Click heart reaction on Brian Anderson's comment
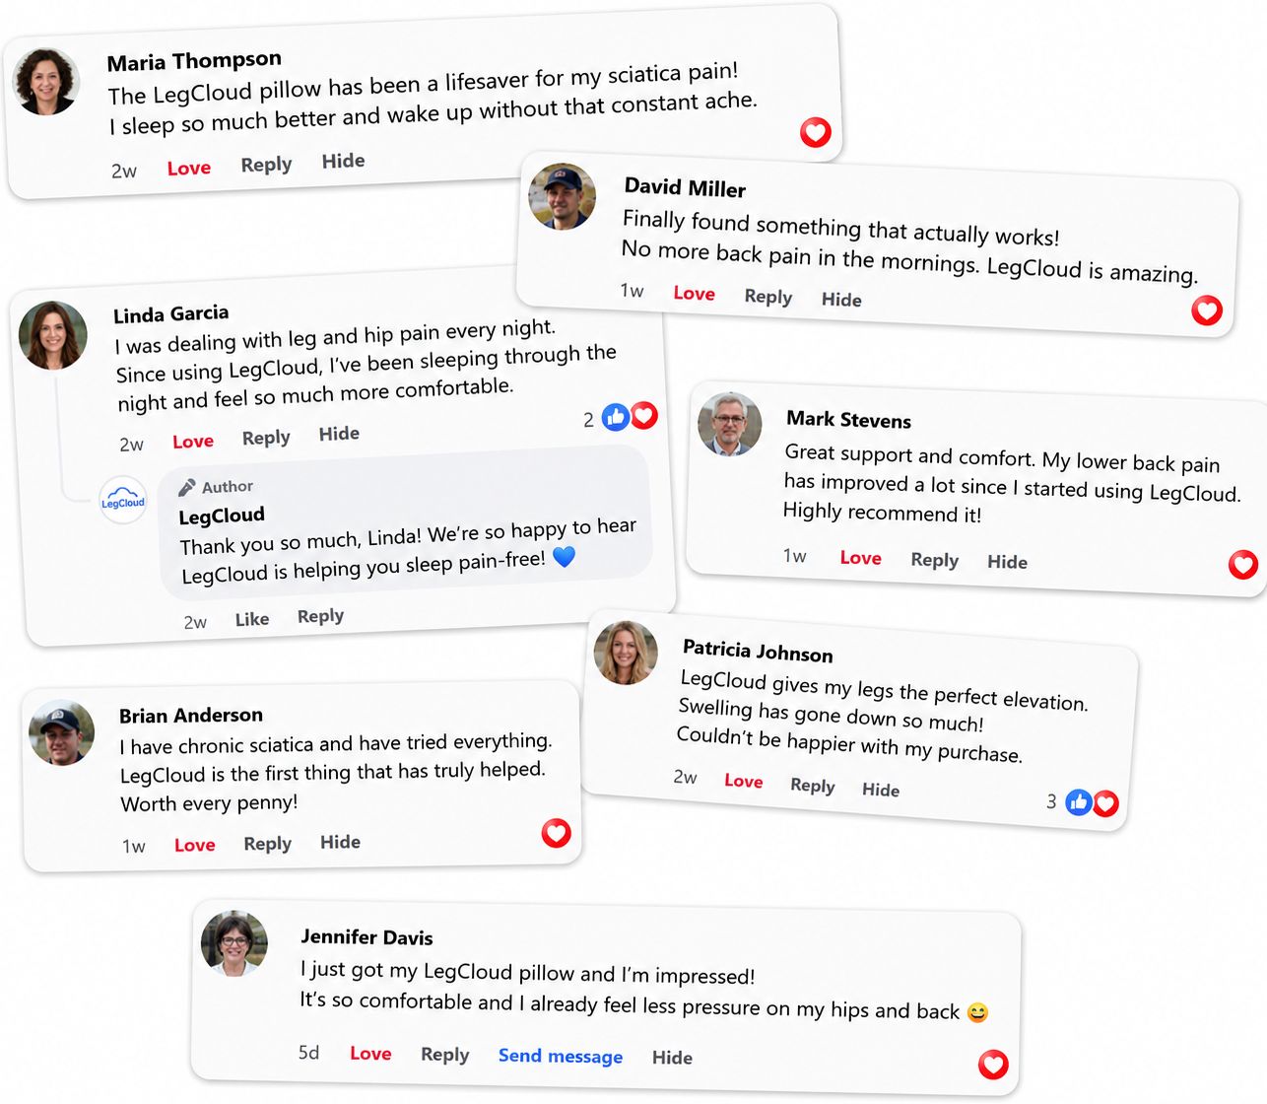Image resolution: width=1267 pixels, height=1104 pixels. [557, 834]
